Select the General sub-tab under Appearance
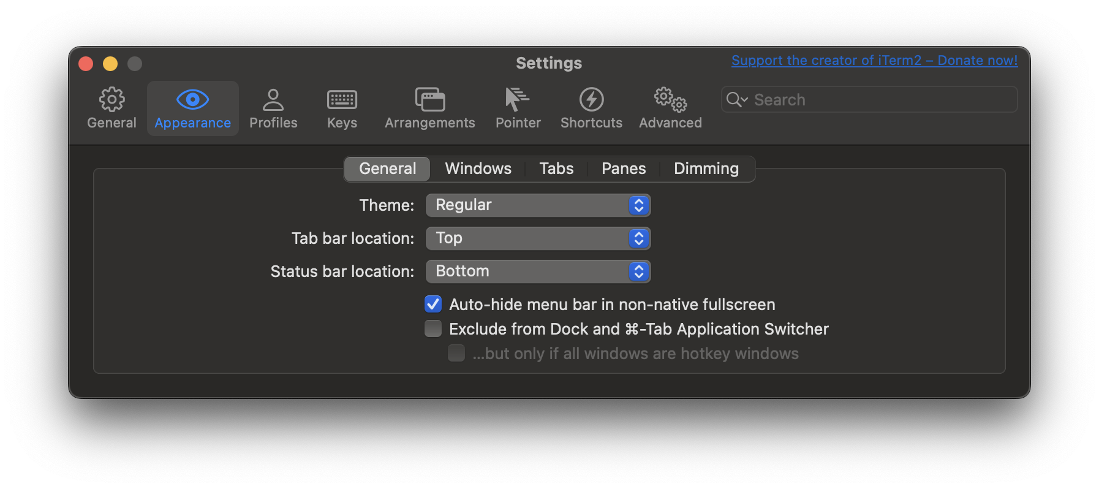 (387, 169)
